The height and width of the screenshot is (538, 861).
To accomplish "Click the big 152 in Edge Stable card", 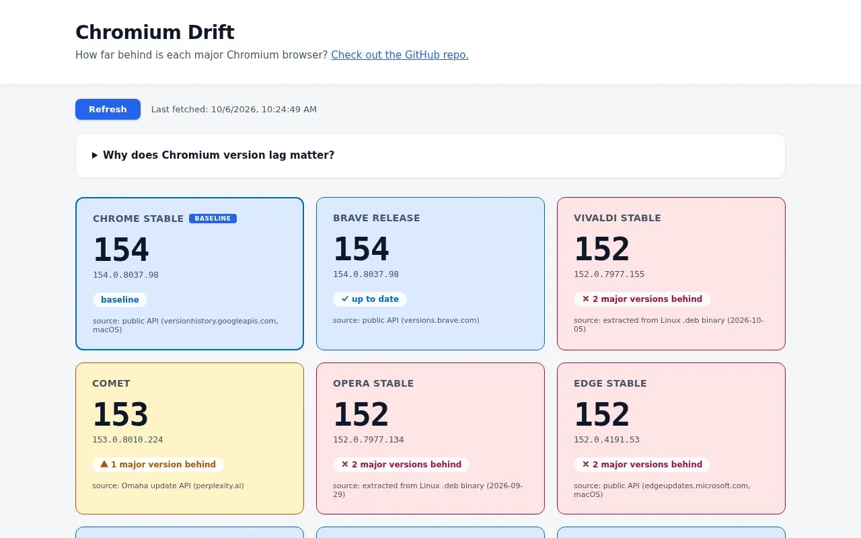I will click(602, 415).
